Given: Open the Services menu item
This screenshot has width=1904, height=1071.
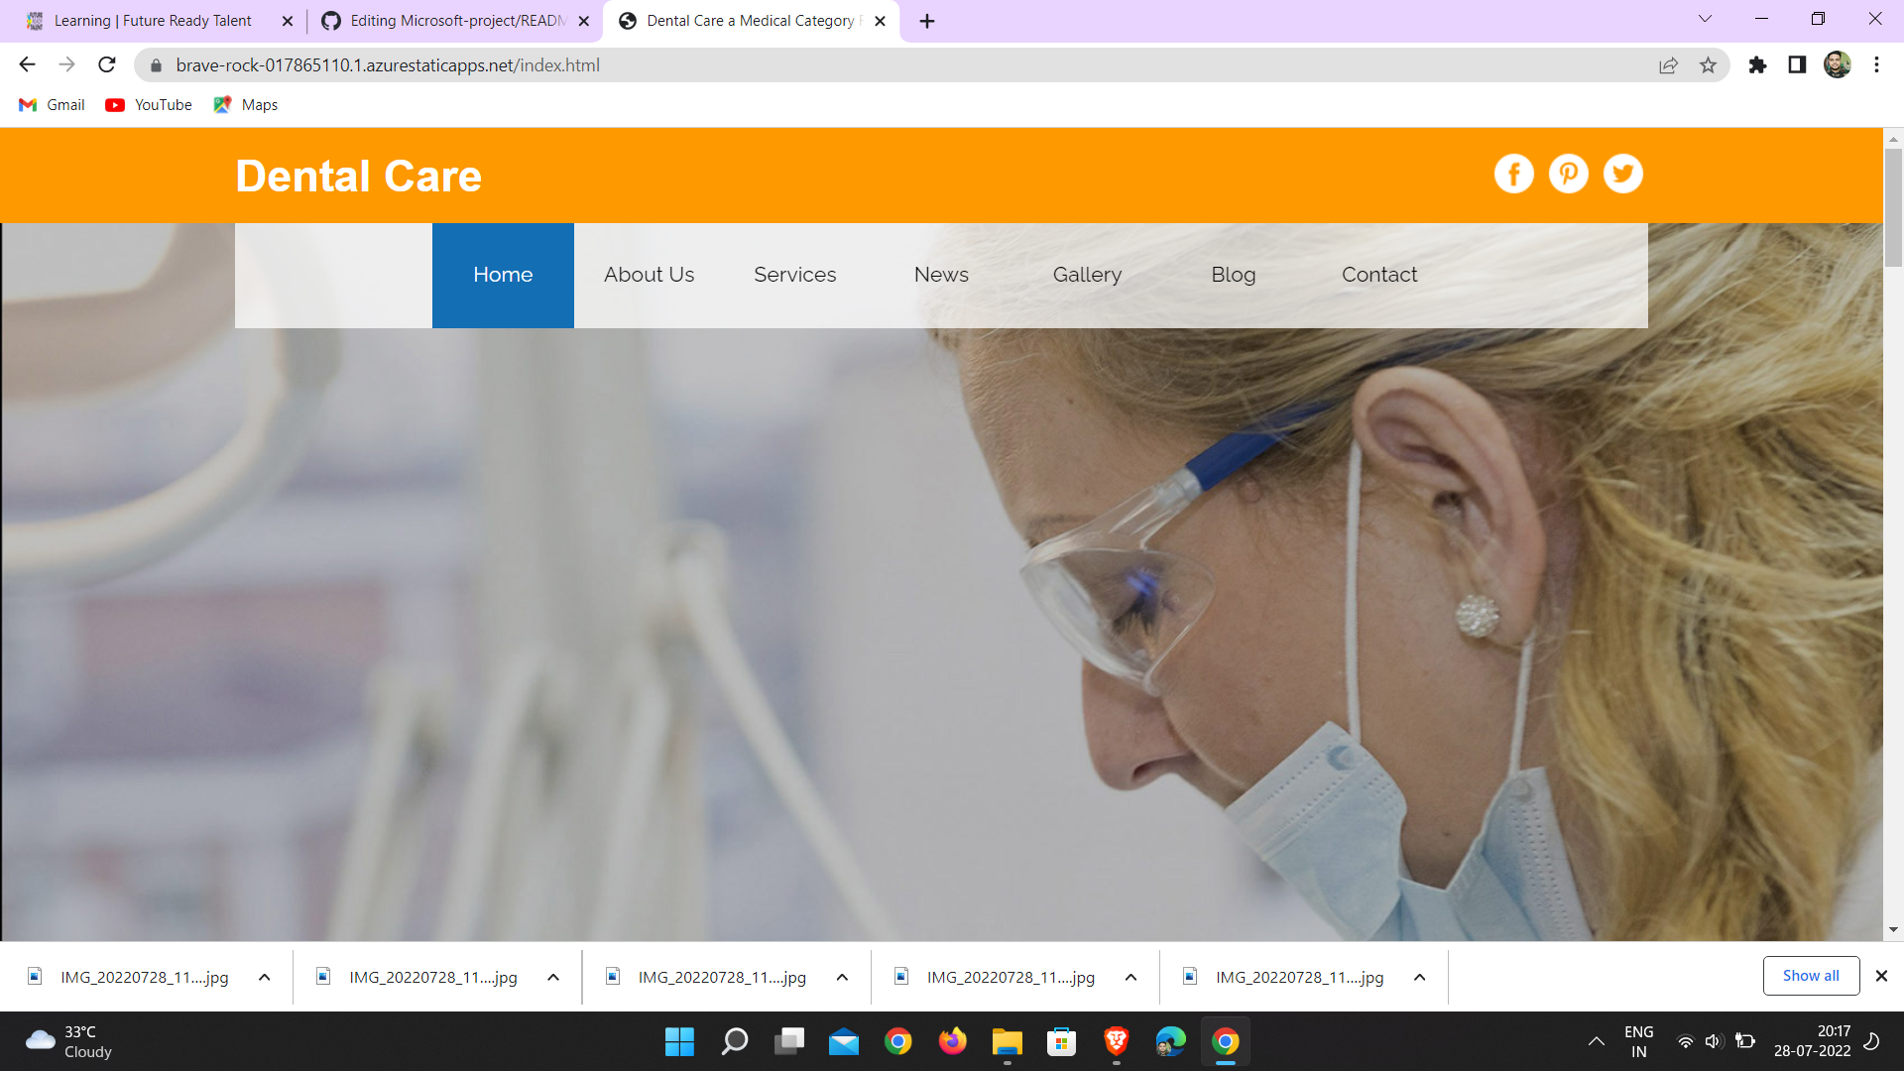Looking at the screenshot, I should tap(794, 275).
